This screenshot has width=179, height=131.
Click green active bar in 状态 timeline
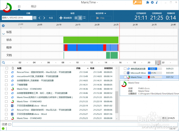point(91,40)
